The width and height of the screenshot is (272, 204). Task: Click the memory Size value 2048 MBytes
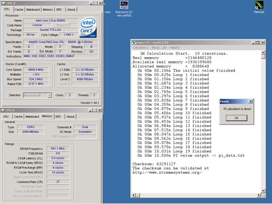point(31,132)
